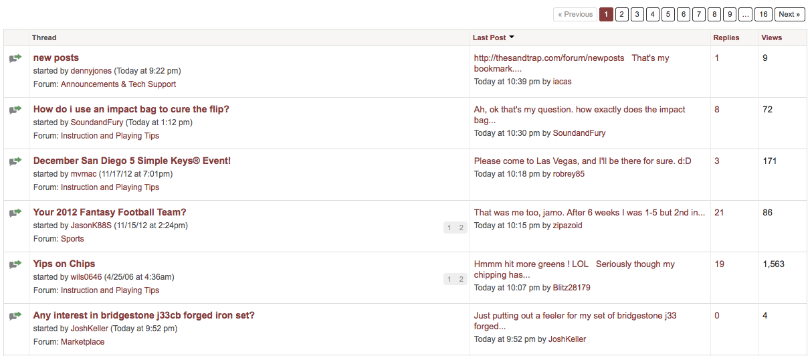Click the thread icon beside the bridgestone j33cb thread
Screen dimensions: 812x356
point(15,316)
